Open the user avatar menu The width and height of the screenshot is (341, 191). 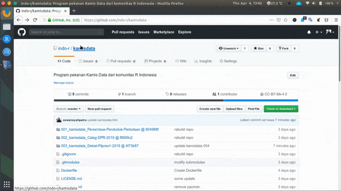coord(330,32)
